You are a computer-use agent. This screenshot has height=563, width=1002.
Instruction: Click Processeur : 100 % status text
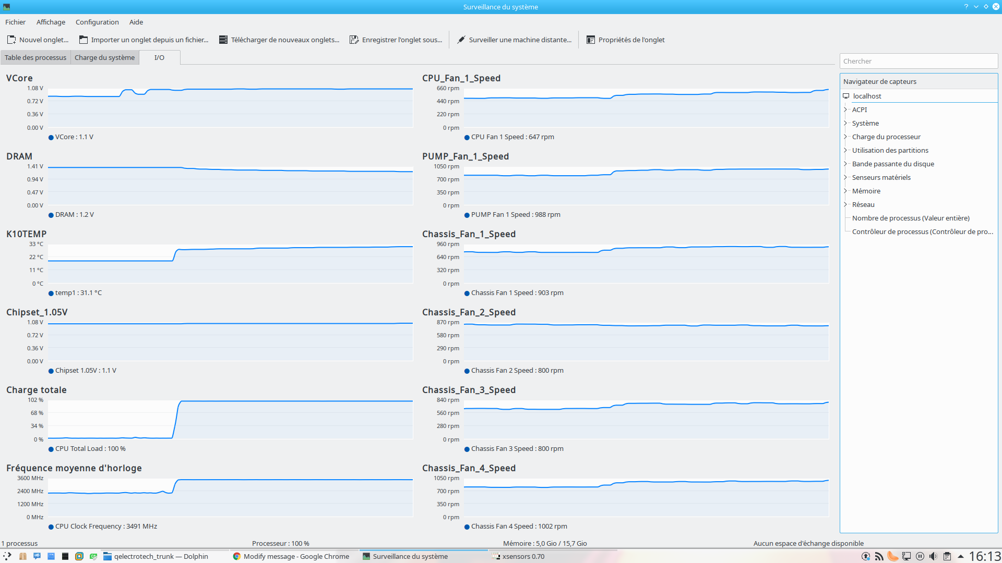click(280, 543)
